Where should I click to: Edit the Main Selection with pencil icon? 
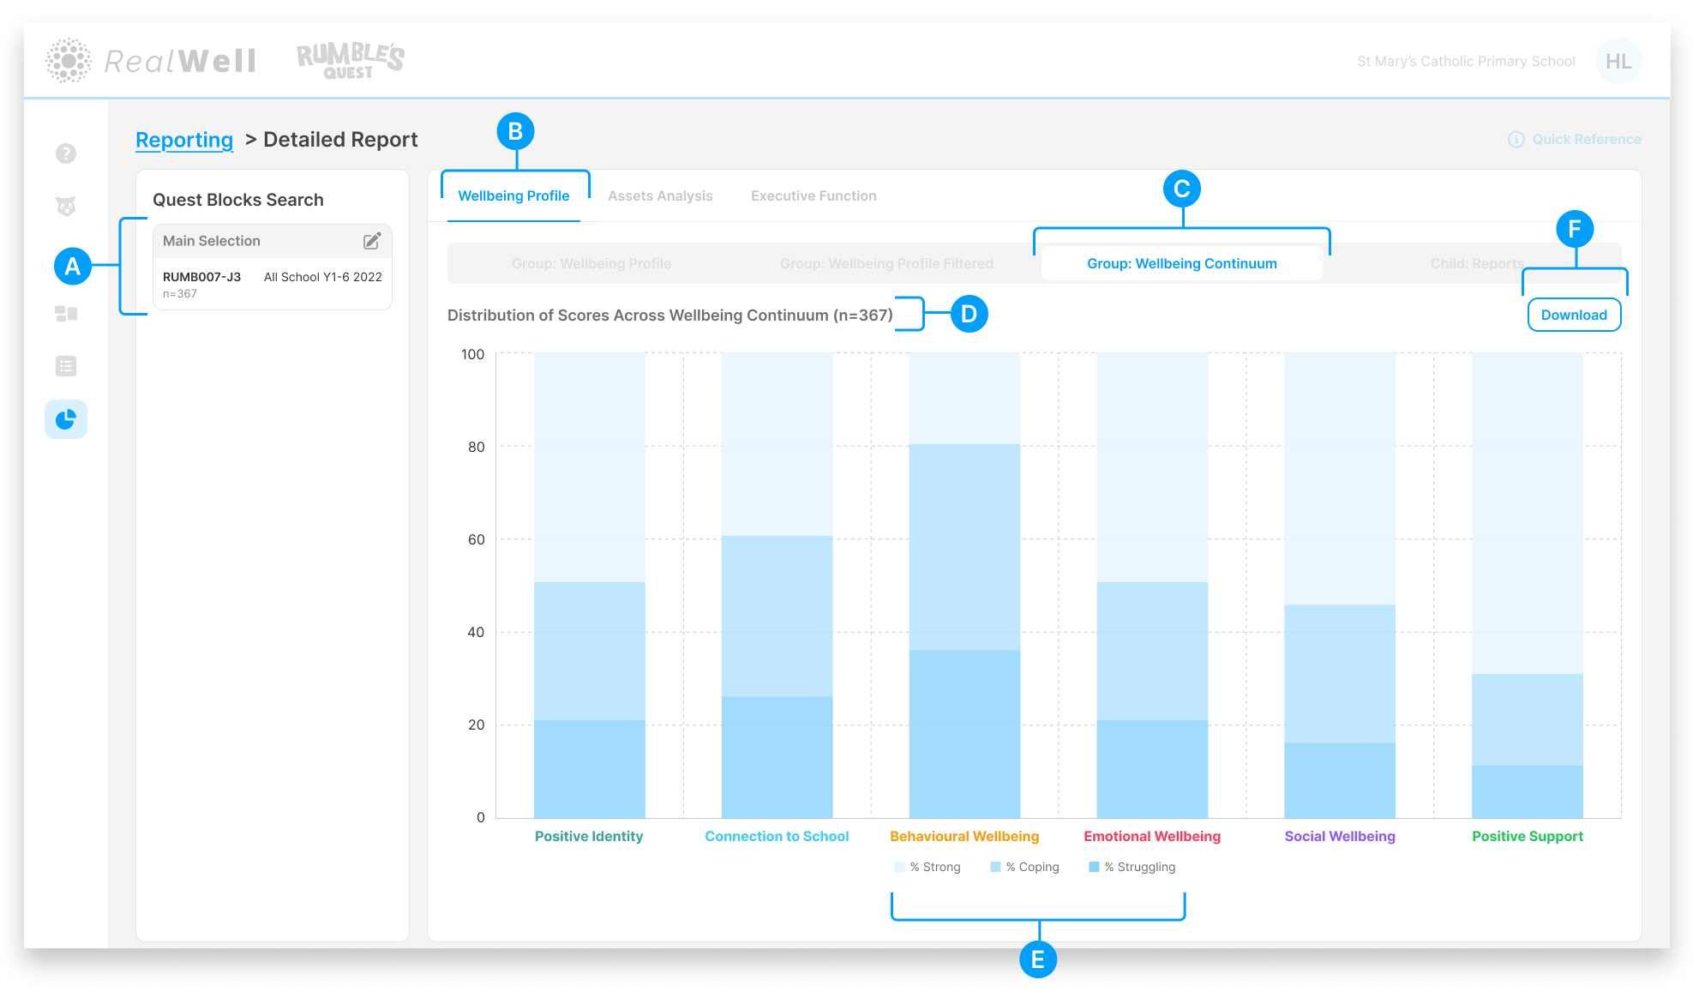tap(372, 241)
